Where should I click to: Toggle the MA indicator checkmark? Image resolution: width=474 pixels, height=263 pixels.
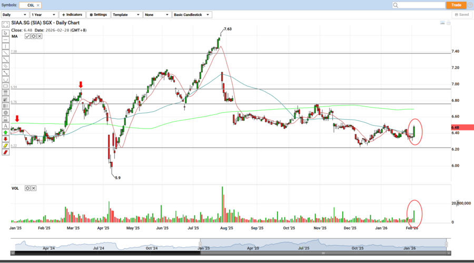27,36
